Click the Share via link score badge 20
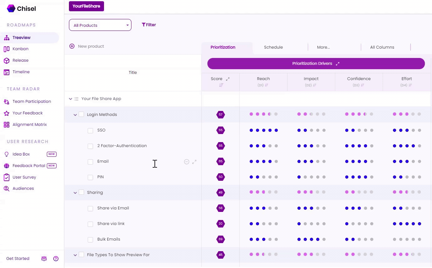Image resolution: width=432 pixels, height=268 pixels. tap(221, 224)
